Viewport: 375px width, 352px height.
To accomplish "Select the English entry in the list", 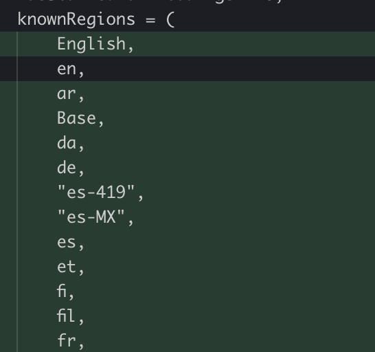I will (91, 45).
